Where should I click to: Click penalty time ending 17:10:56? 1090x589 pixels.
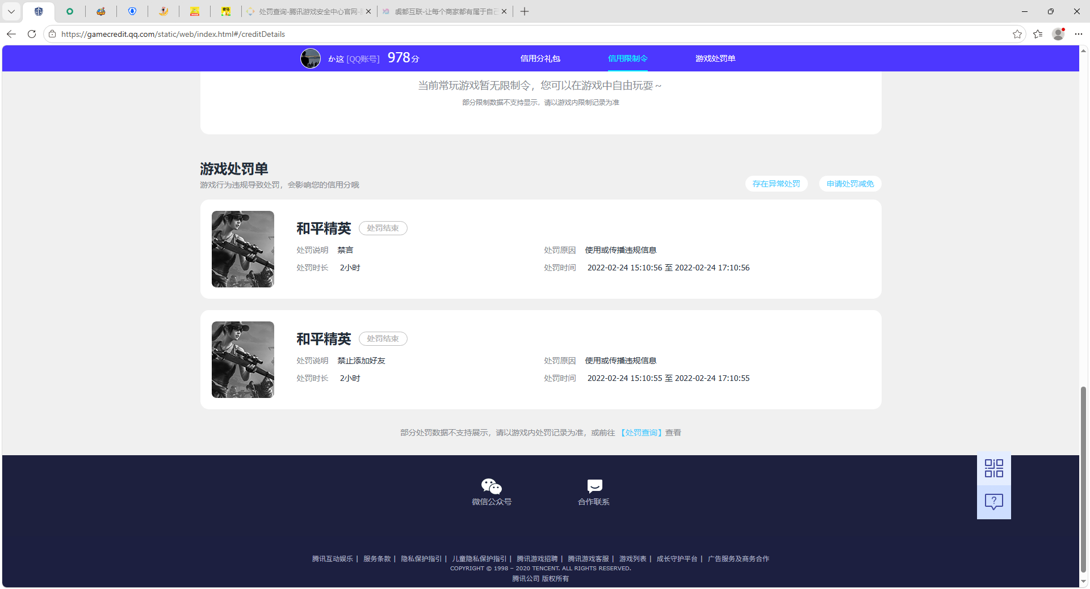point(668,268)
